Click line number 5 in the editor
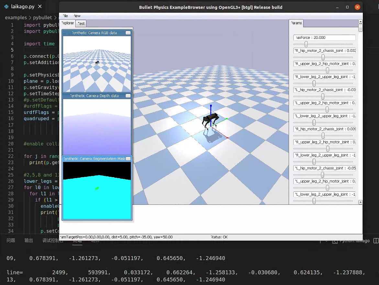Image resolution: width=379 pixels, height=285 pixels. tap(12, 50)
